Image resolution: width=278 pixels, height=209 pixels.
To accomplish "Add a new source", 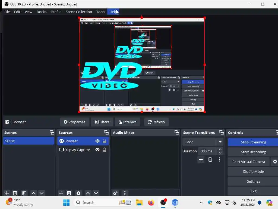I will 61,193.
